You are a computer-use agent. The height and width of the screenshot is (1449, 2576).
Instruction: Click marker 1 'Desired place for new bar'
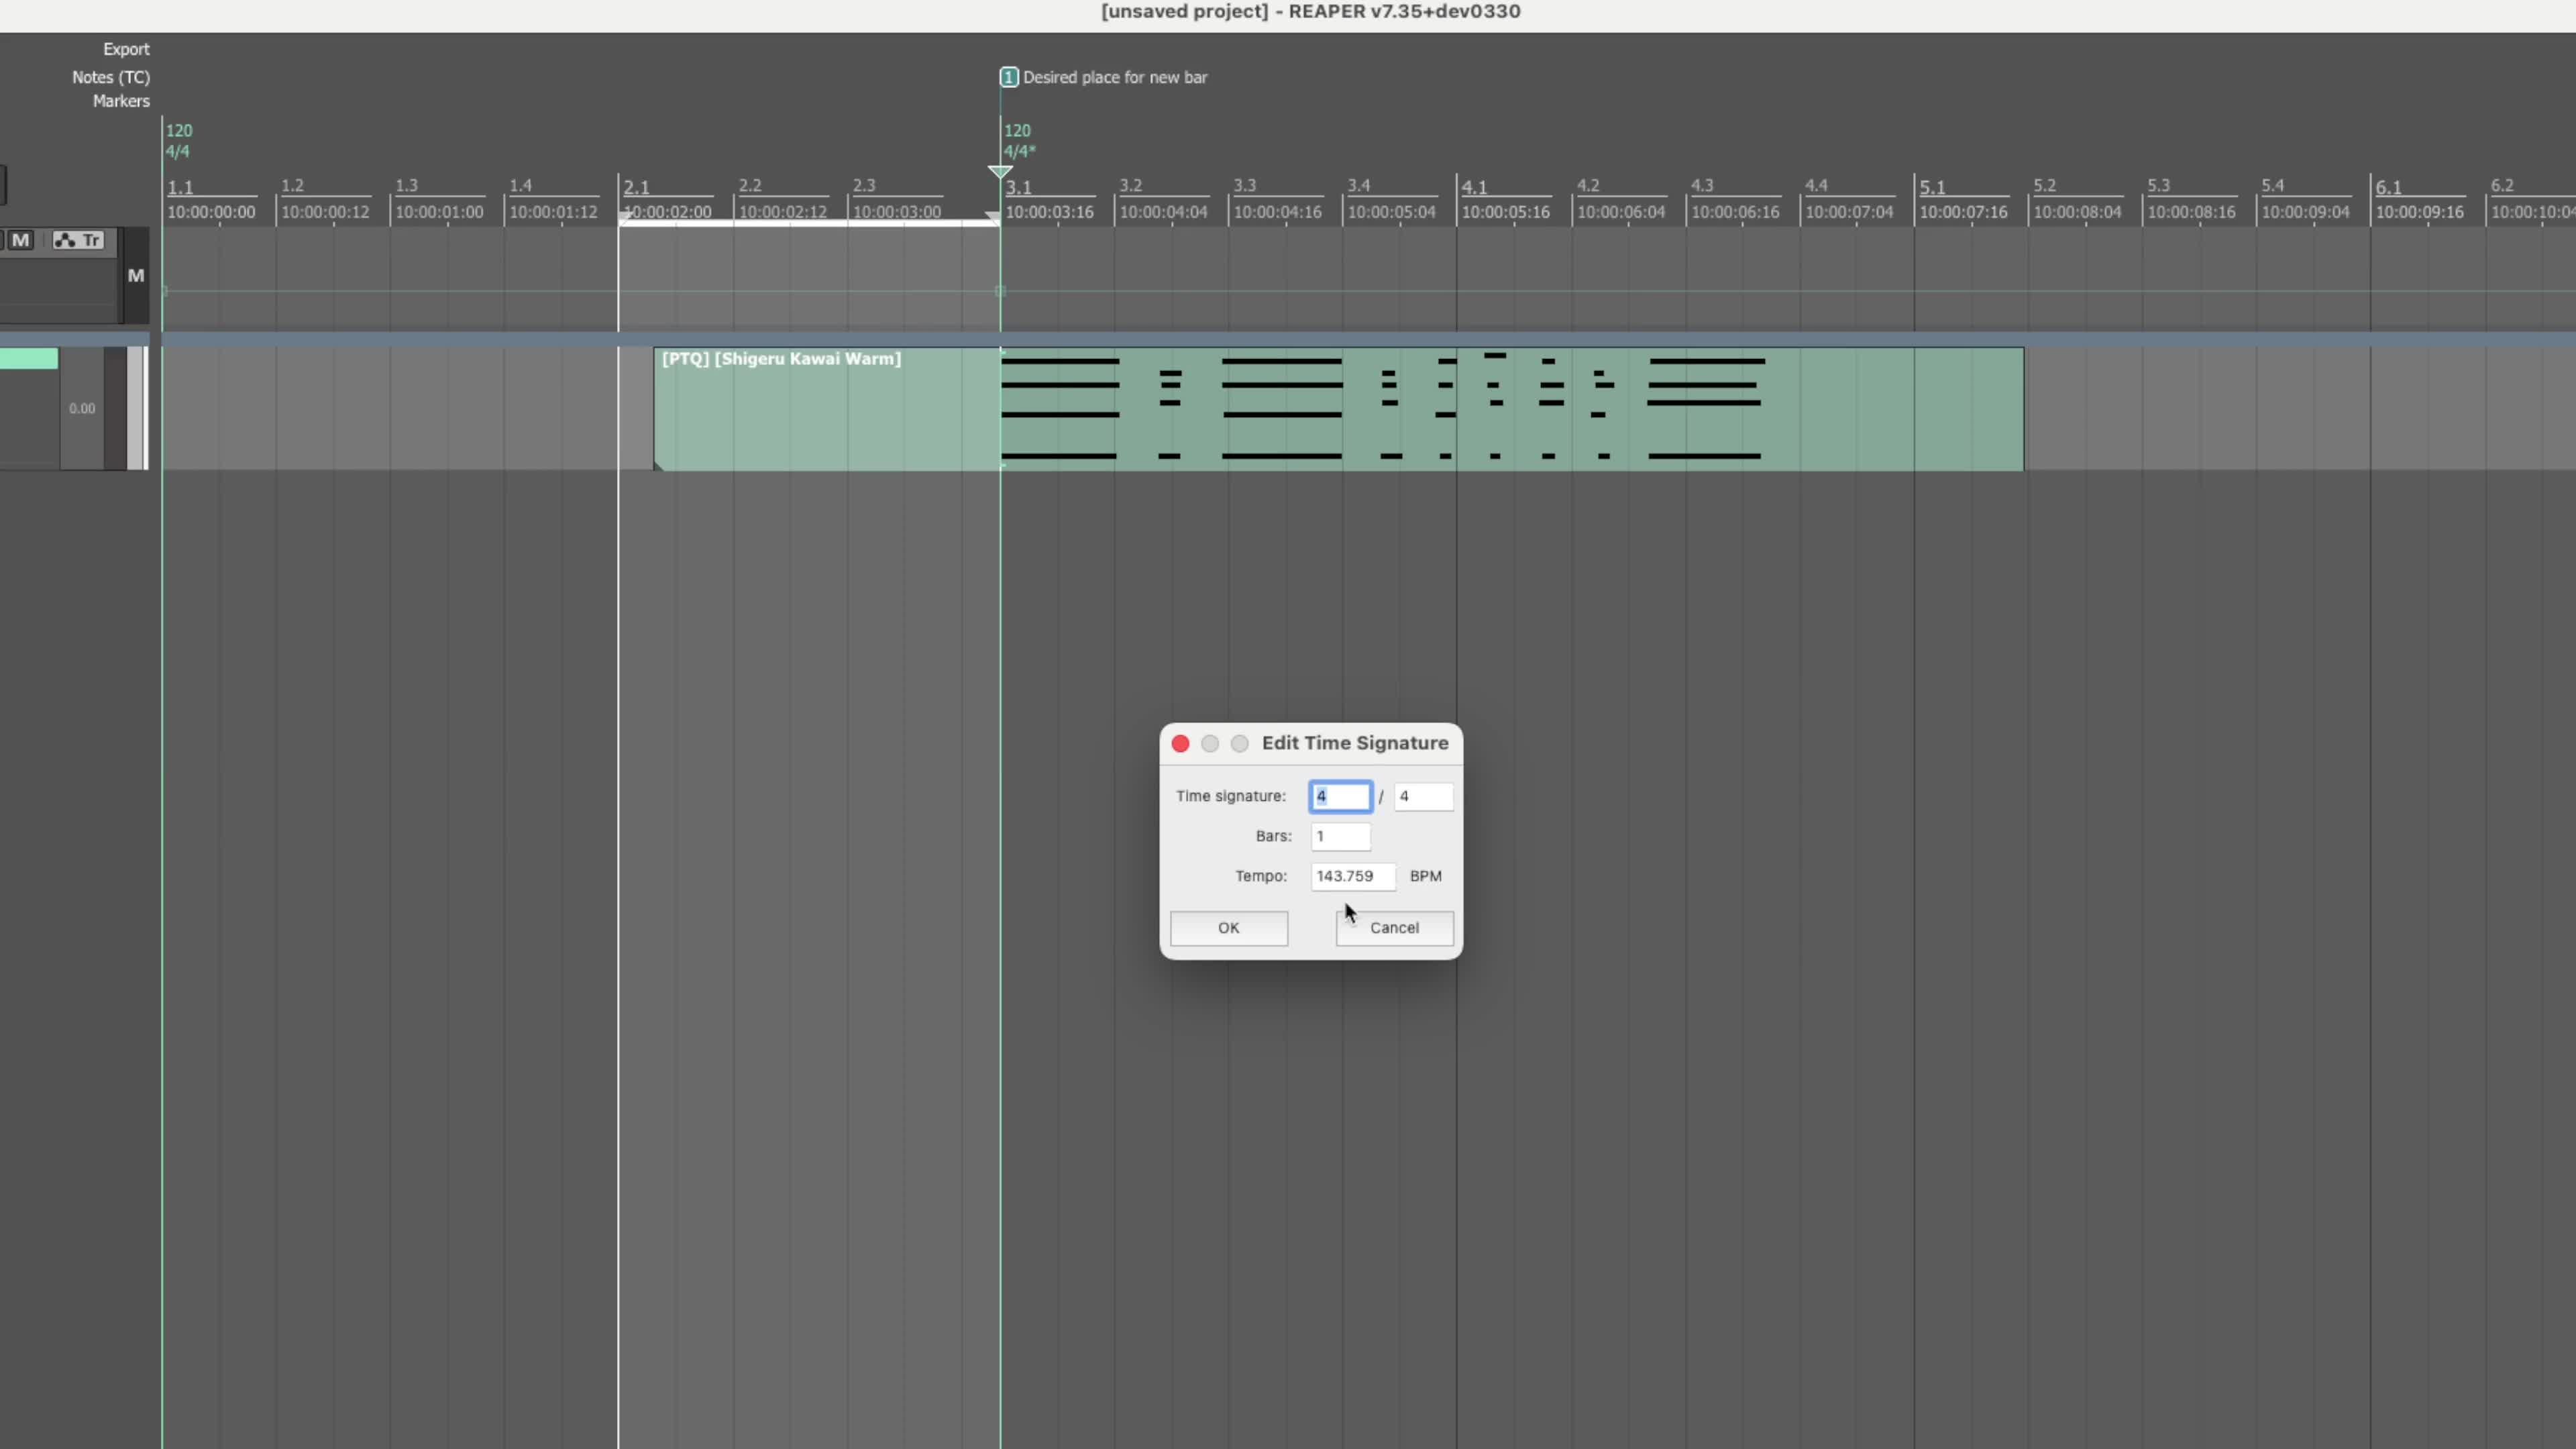1009,77
